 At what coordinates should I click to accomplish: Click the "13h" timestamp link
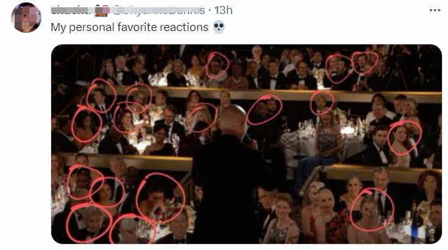click(224, 10)
